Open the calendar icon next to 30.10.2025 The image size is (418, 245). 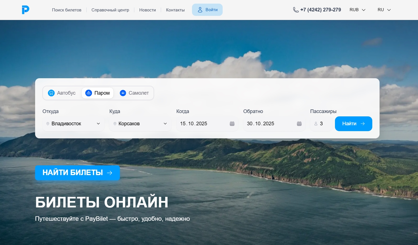click(299, 123)
